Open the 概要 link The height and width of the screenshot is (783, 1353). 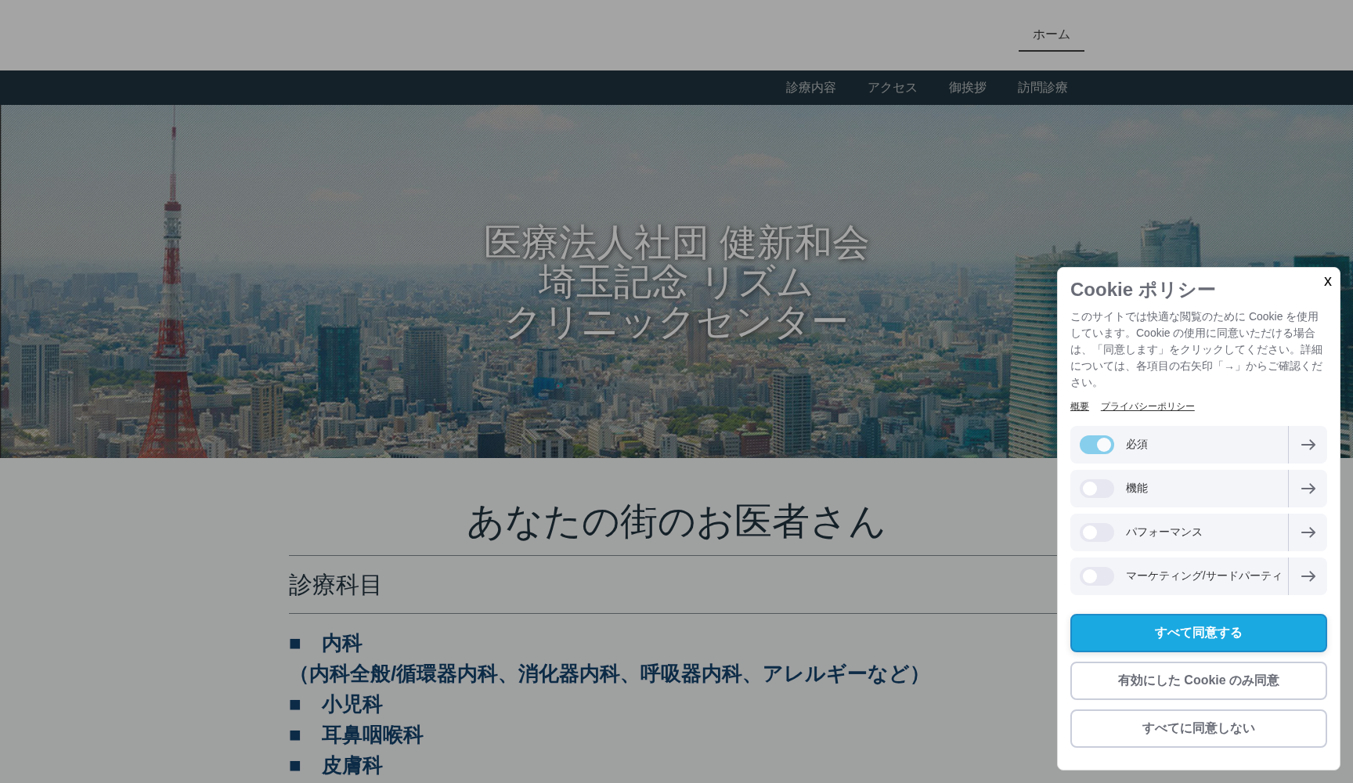tap(1079, 406)
